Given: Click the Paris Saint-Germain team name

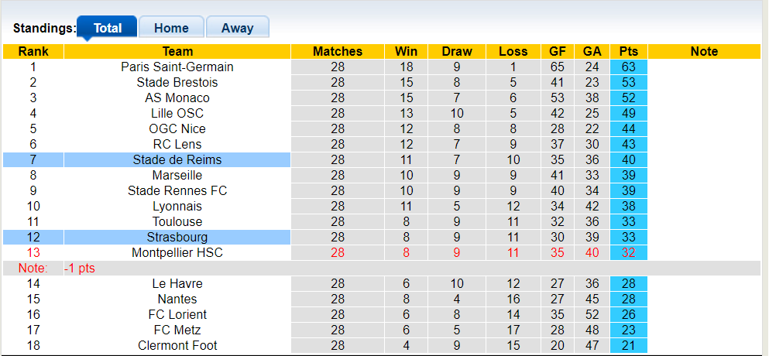Looking at the screenshot, I should pyautogui.click(x=177, y=67).
